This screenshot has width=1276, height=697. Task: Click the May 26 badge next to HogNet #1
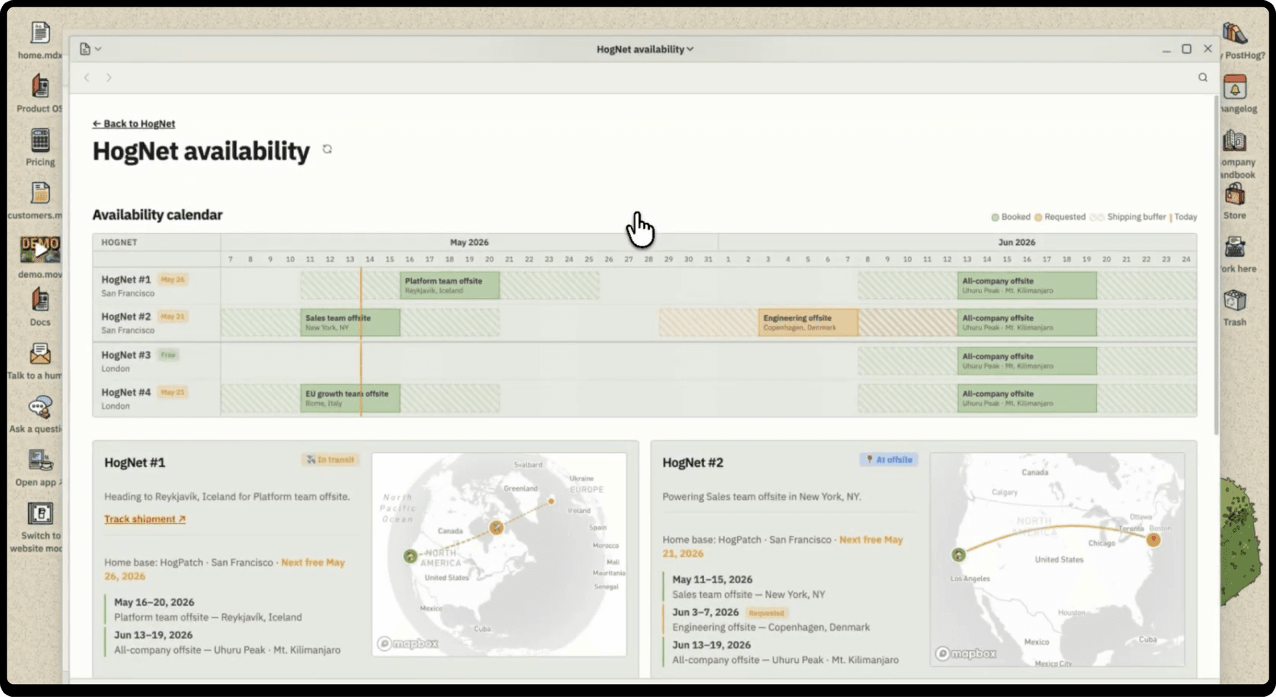click(172, 280)
